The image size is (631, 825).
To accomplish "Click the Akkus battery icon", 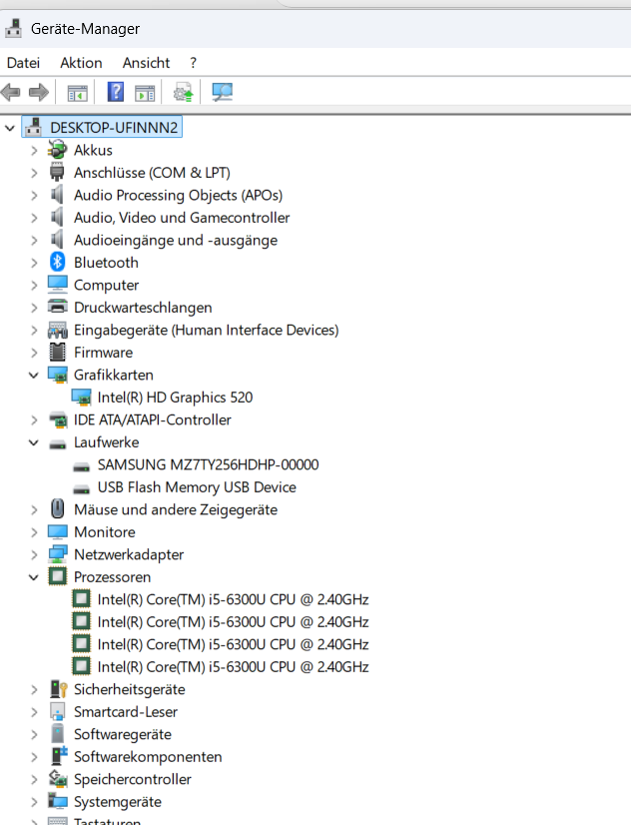I will (57, 150).
